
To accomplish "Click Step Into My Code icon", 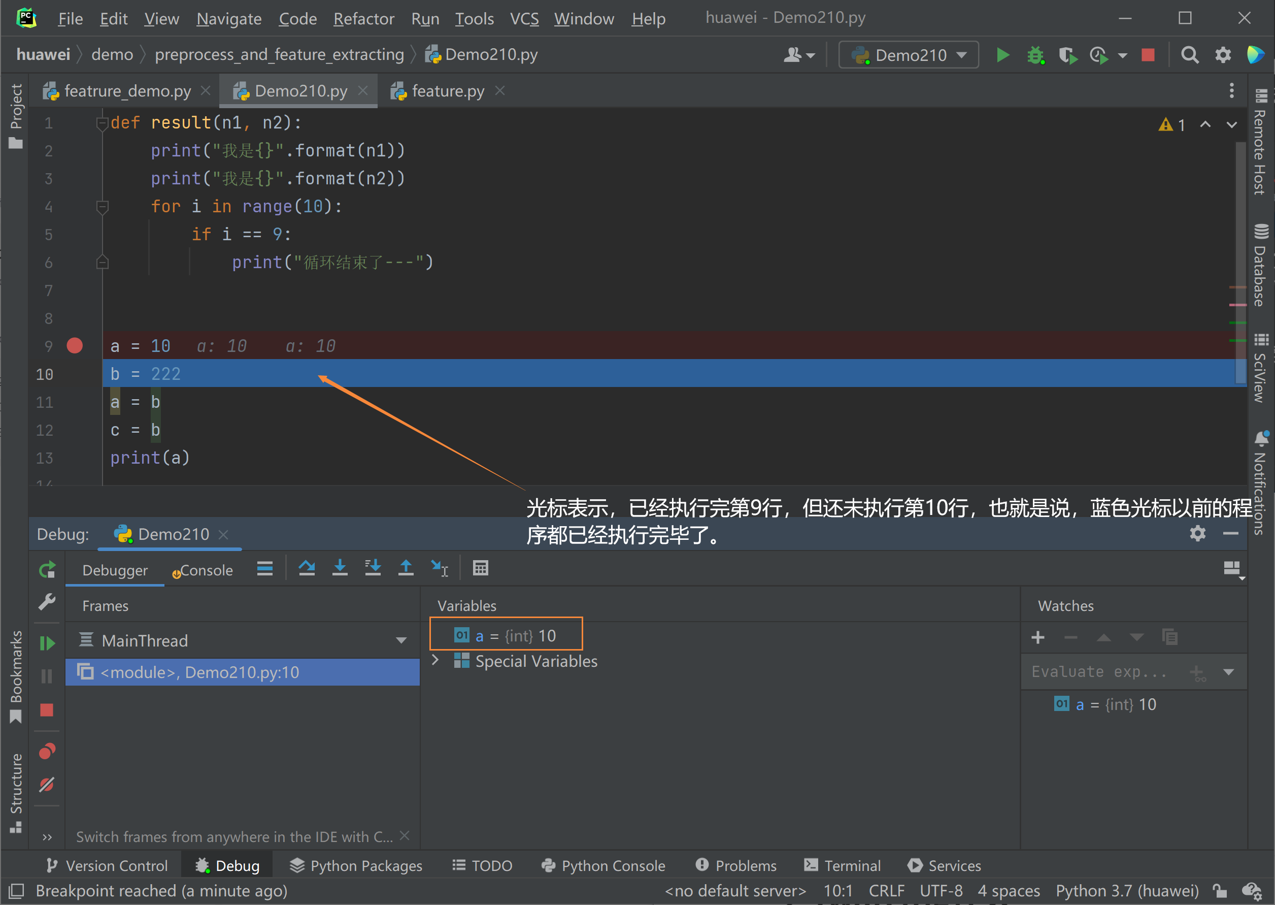I will (x=373, y=568).
